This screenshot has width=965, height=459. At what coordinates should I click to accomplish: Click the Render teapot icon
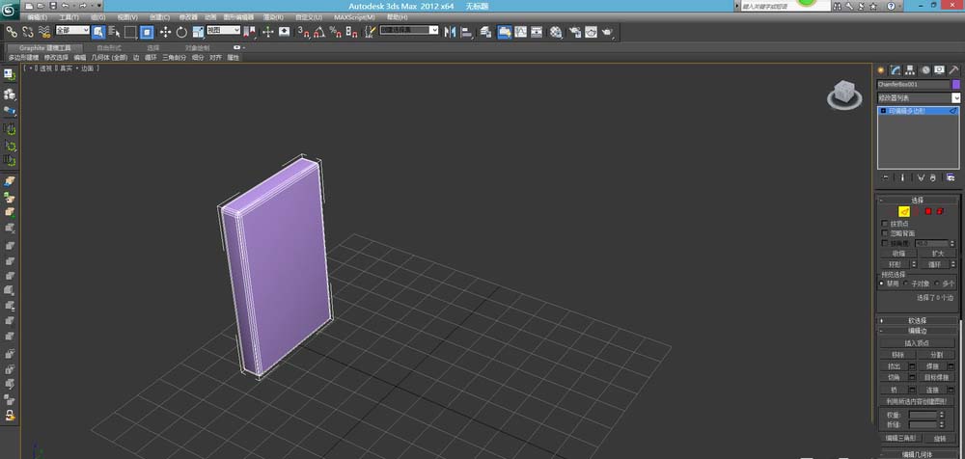coord(607,32)
